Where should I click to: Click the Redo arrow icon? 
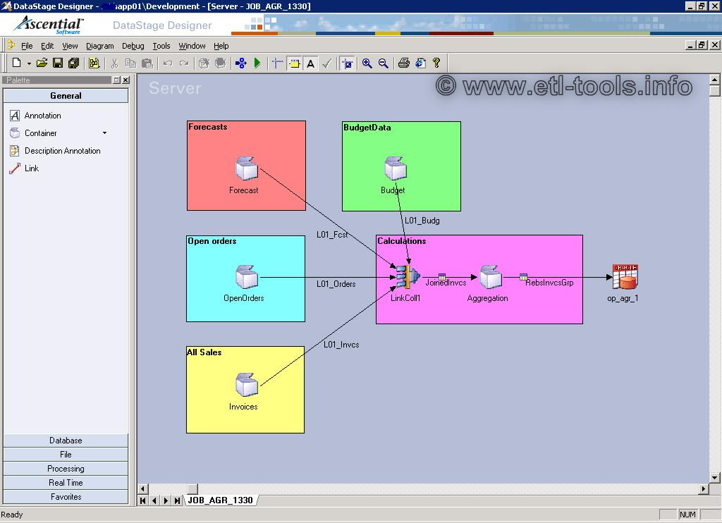click(184, 63)
